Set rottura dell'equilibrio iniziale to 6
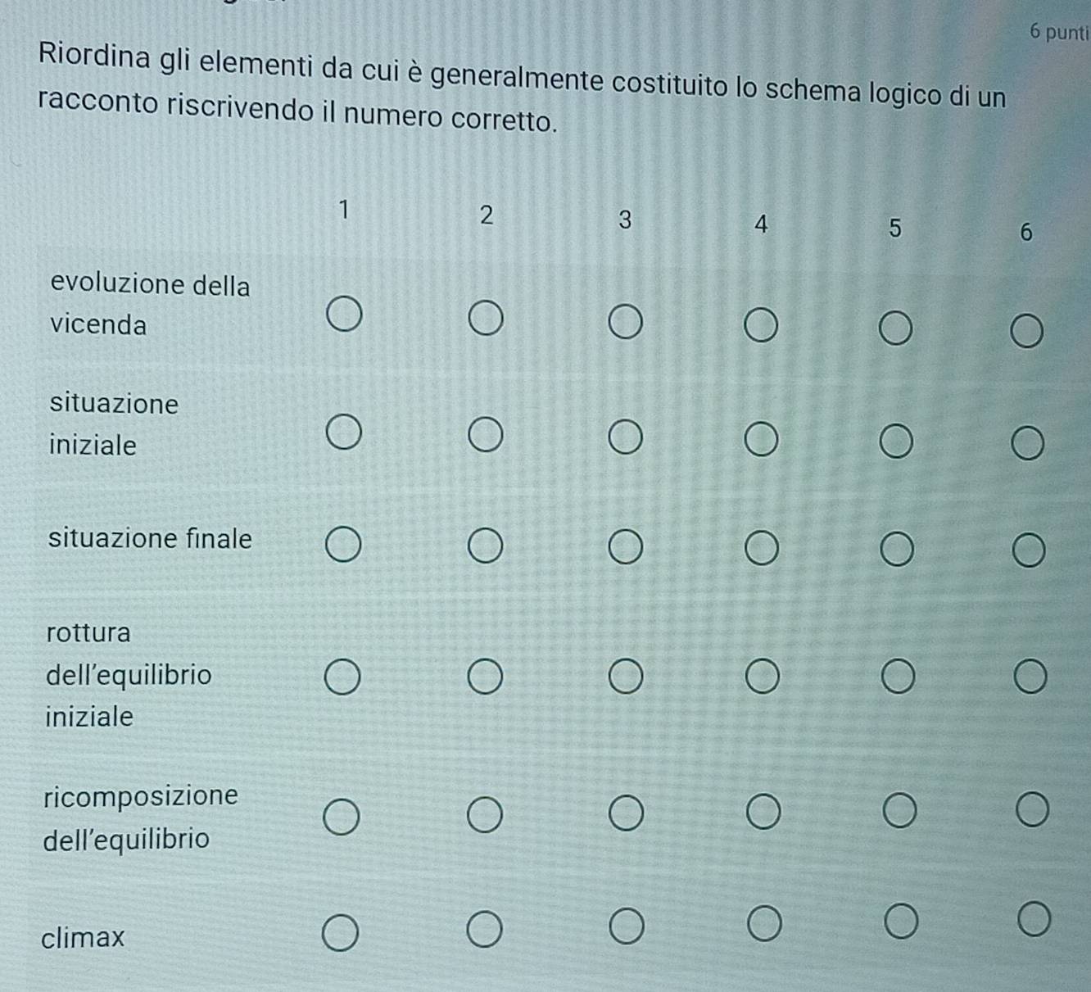Image resolution: width=1091 pixels, height=992 pixels. tap(1030, 678)
